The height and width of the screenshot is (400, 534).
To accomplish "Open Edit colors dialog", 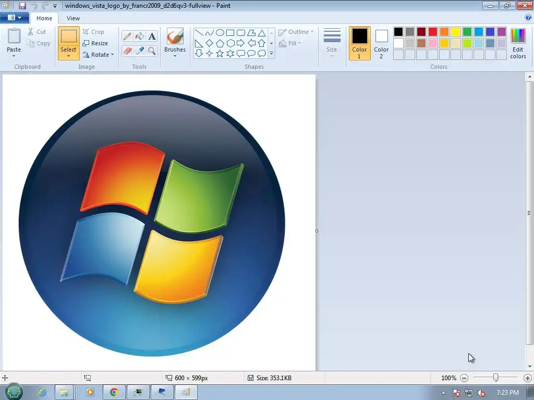I will pos(518,43).
